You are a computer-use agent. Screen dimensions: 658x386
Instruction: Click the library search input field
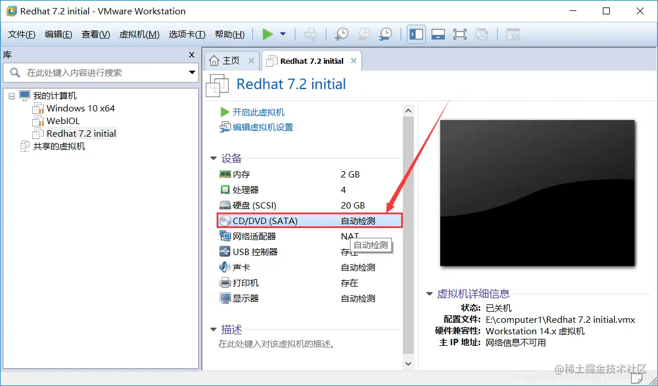(101, 72)
